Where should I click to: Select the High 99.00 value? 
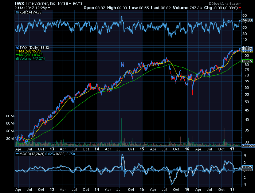pyautogui.click(x=117, y=8)
